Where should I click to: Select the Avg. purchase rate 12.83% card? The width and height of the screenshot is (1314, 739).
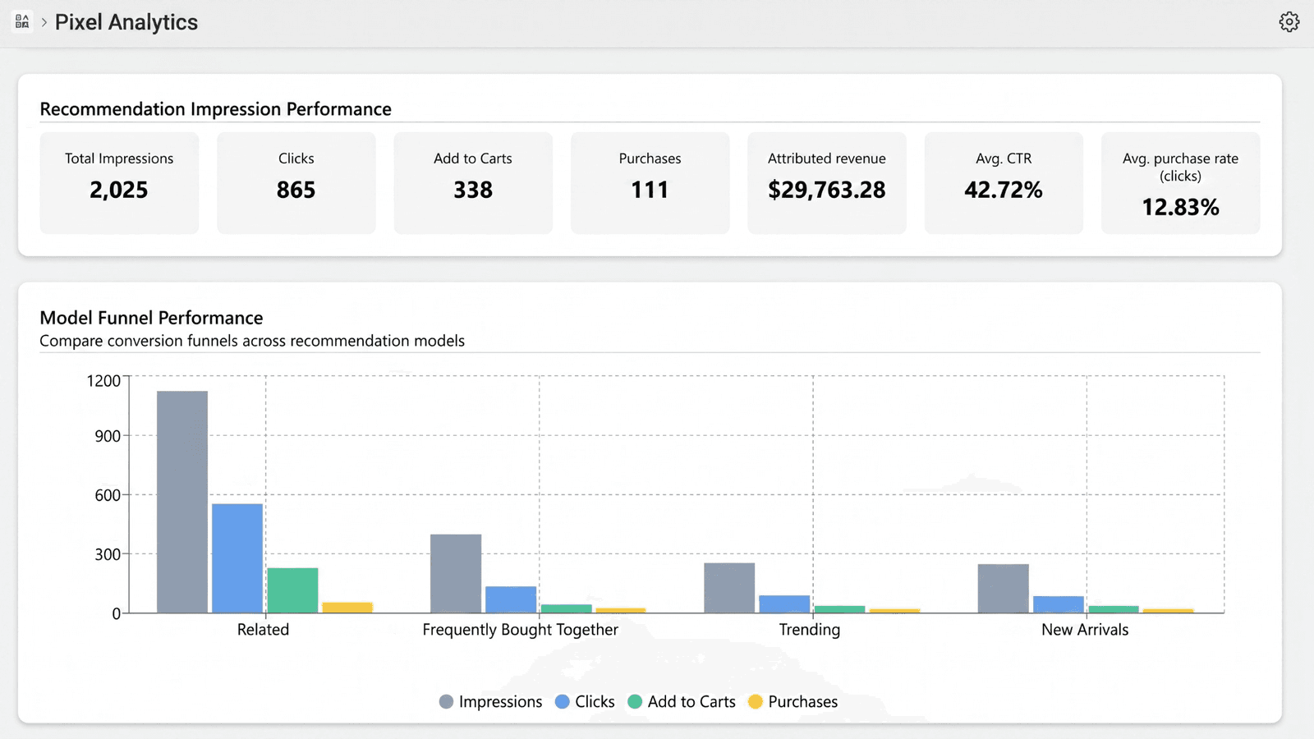1181,183
